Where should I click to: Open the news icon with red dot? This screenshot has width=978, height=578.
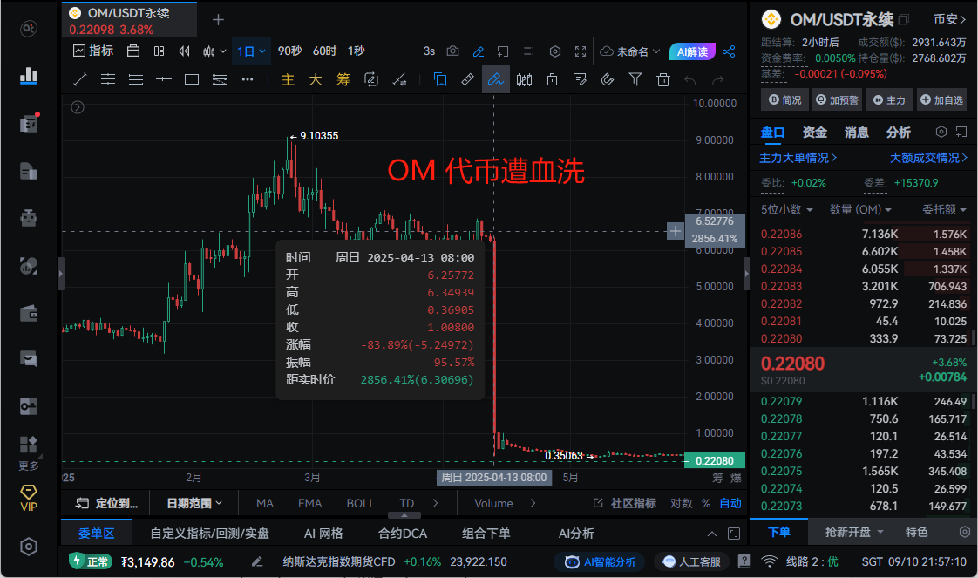[29, 124]
